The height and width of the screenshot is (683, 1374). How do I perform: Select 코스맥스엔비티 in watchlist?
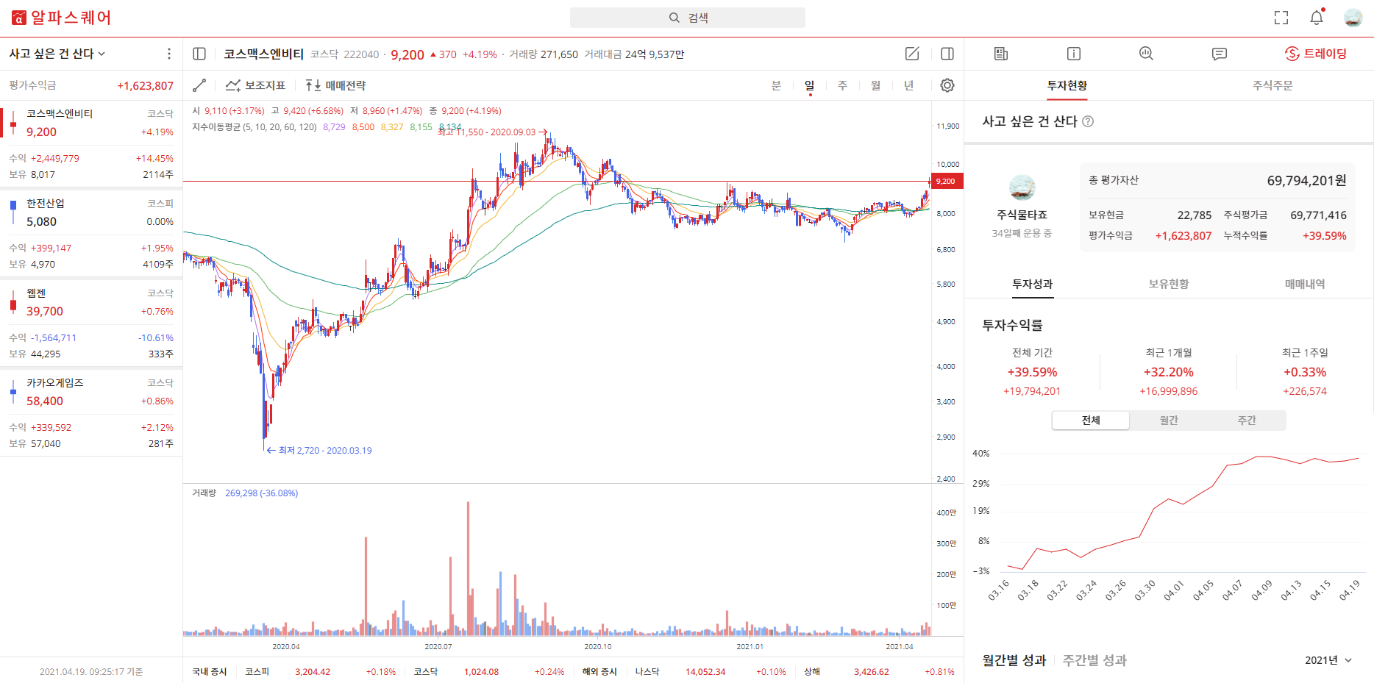pos(91,143)
